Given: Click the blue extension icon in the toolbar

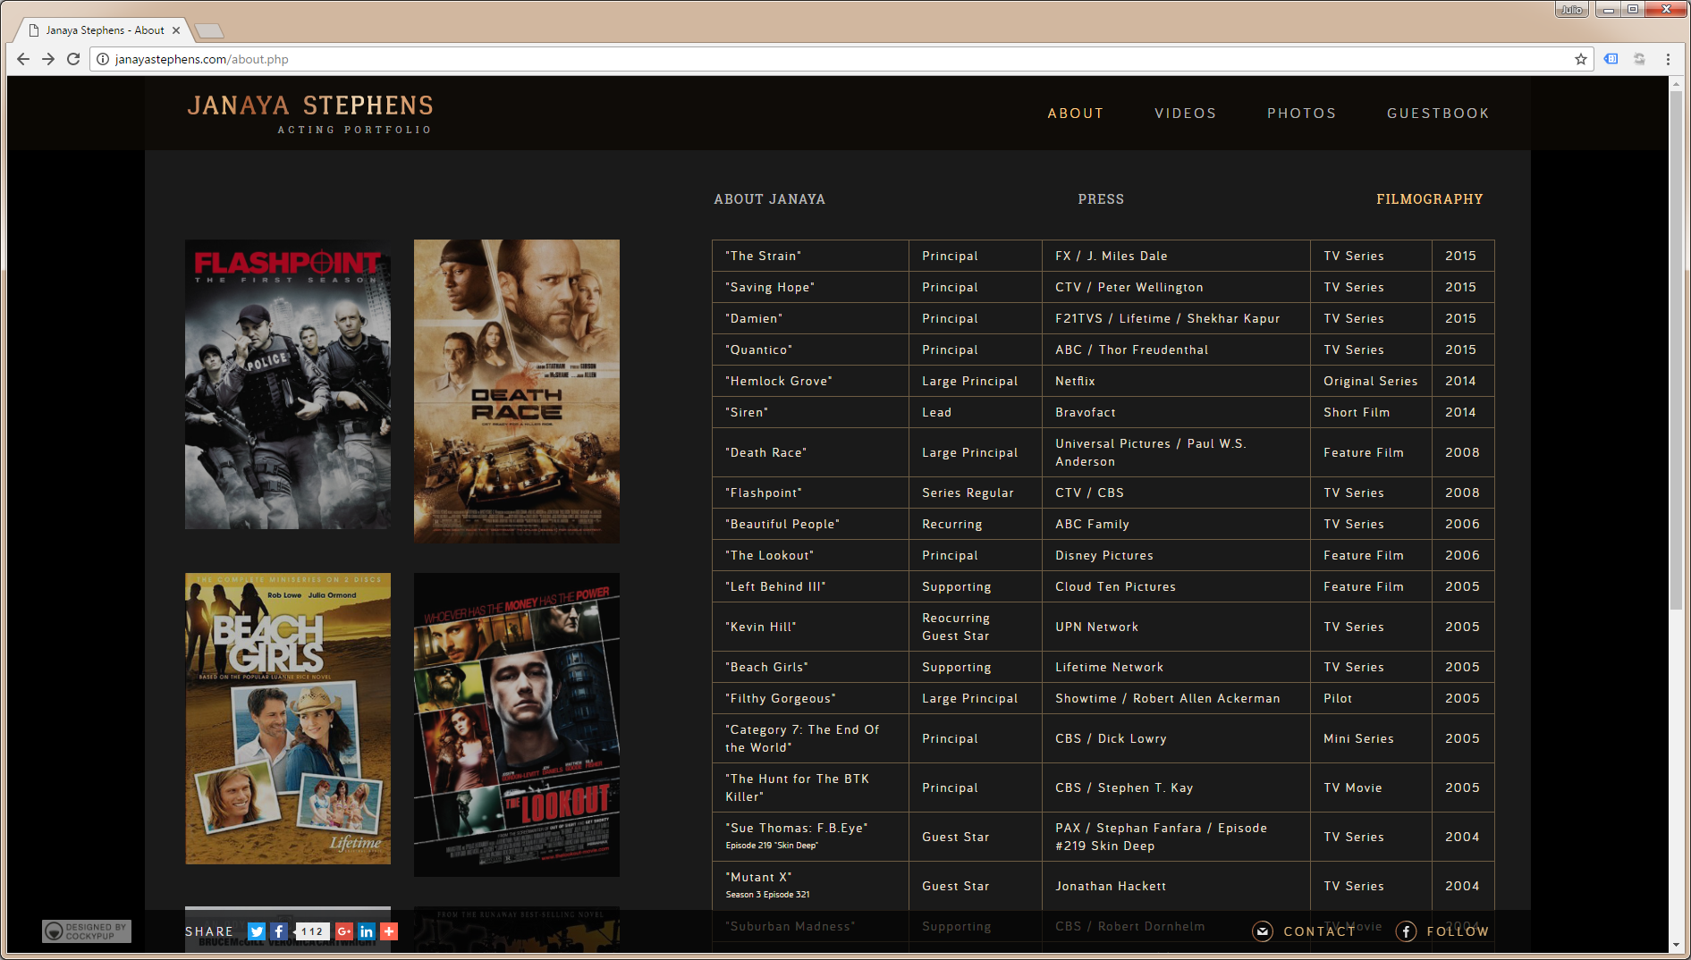Looking at the screenshot, I should [1611, 59].
